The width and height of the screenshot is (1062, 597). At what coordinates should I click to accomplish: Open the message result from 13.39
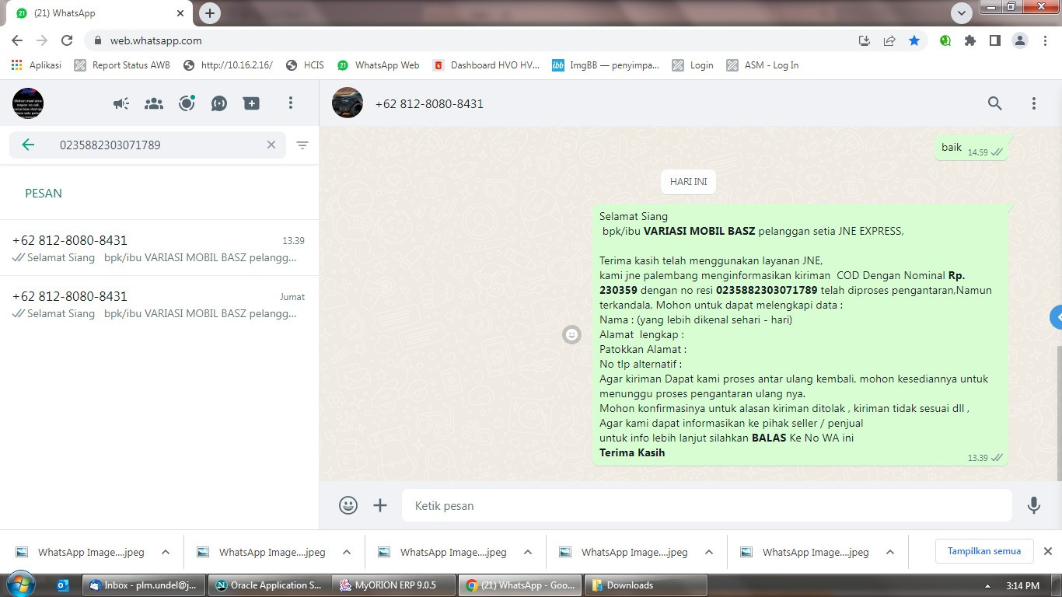pos(159,248)
